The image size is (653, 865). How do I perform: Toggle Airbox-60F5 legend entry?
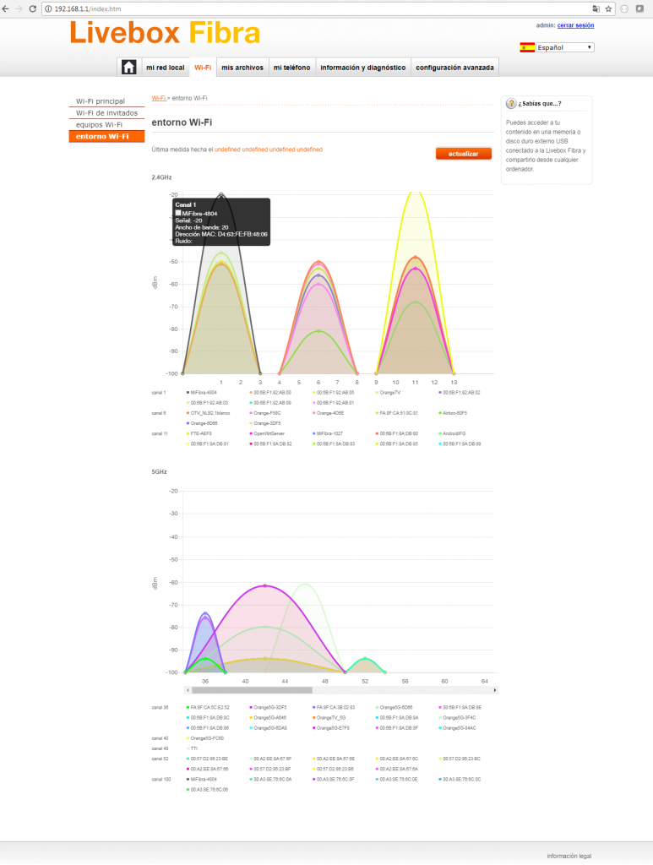click(453, 413)
